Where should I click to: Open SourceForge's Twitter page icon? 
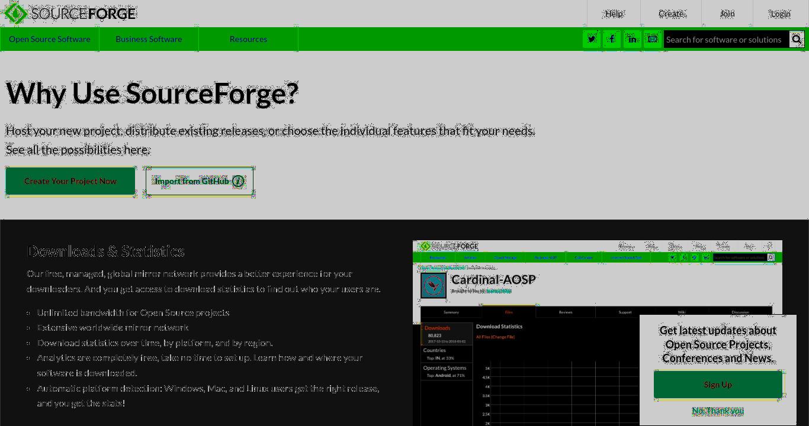click(592, 39)
